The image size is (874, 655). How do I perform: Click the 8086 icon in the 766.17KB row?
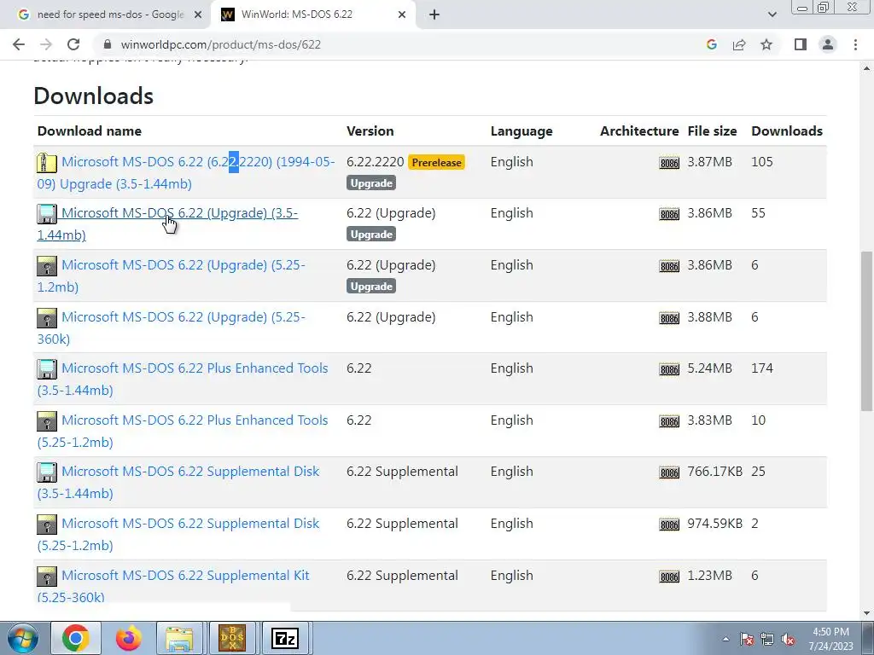pyautogui.click(x=669, y=472)
